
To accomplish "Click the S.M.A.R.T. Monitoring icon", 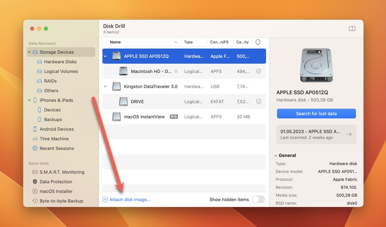I will [x=35, y=172].
